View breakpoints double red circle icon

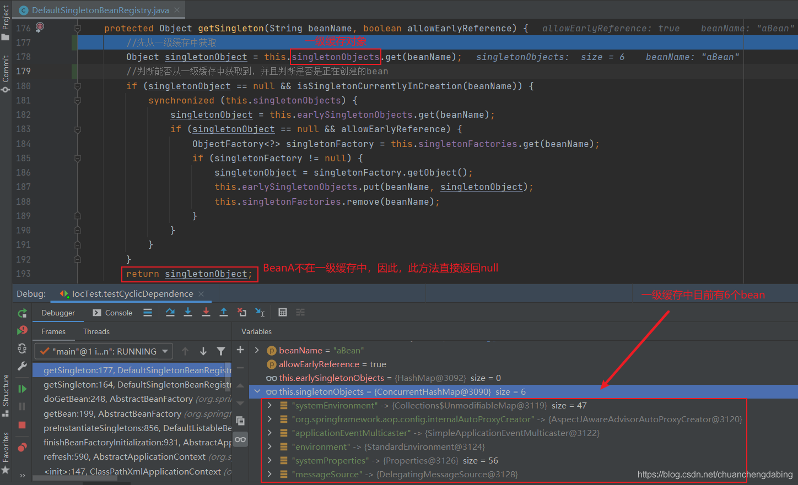[x=22, y=447]
